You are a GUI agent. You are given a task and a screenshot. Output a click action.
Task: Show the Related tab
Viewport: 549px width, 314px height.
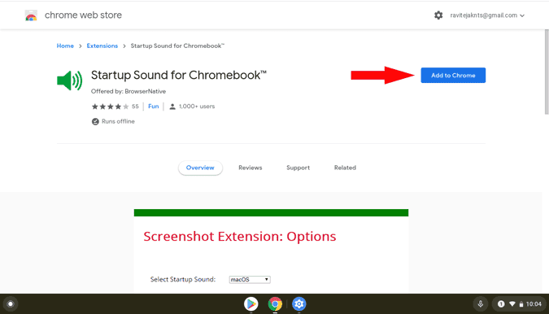(x=345, y=168)
